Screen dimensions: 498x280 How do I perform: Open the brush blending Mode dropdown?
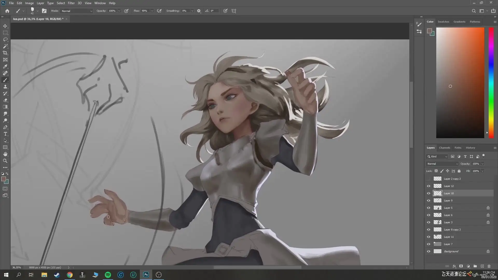pos(77,11)
